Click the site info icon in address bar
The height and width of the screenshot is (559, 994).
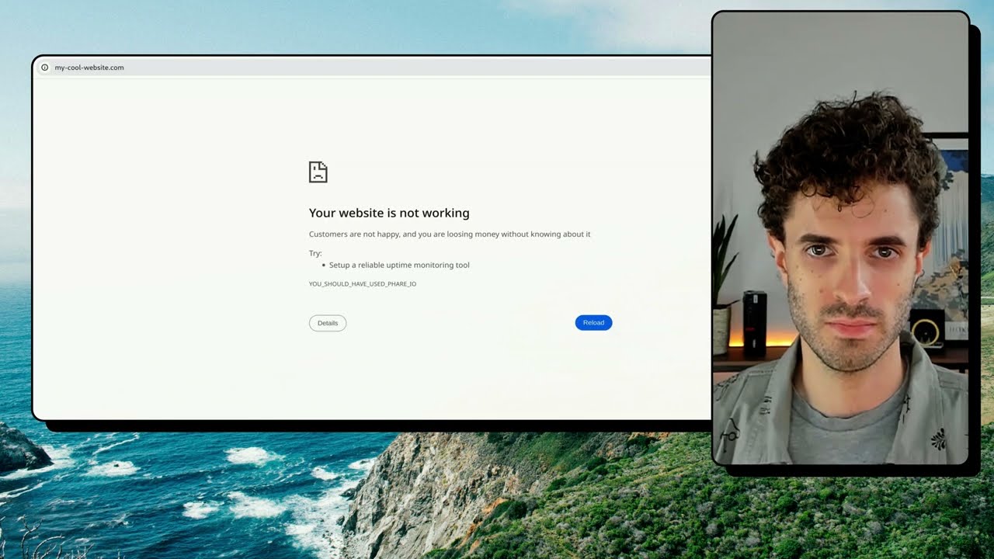click(45, 68)
